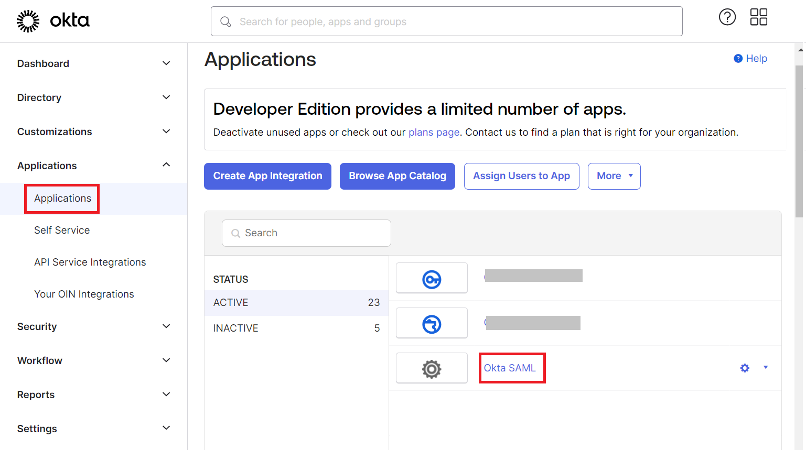This screenshot has width=806, height=450.
Task: Click the second app's blue icon
Action: (432, 324)
